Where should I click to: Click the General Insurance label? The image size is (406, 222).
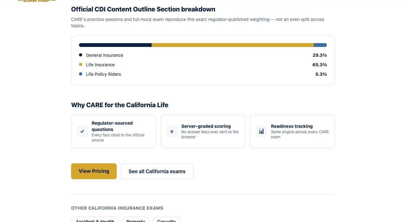pos(104,55)
